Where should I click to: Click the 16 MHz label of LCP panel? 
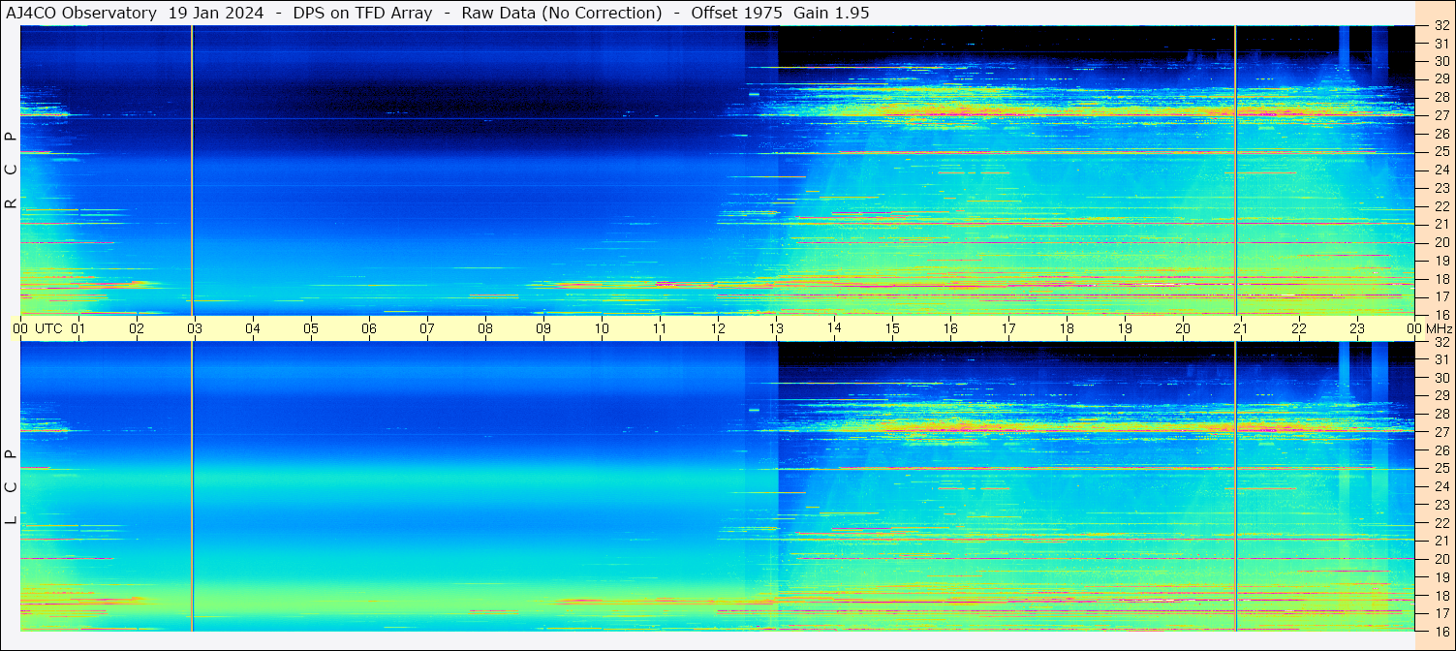1441,630
